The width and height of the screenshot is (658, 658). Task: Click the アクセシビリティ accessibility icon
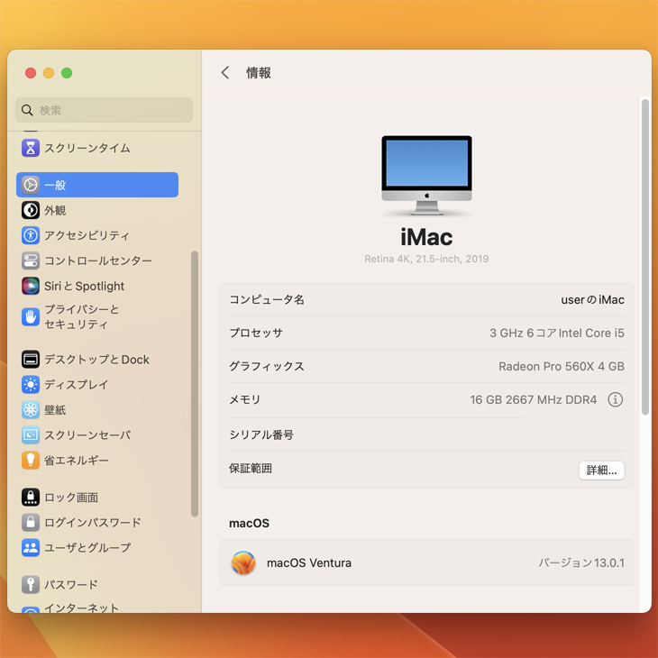31,235
